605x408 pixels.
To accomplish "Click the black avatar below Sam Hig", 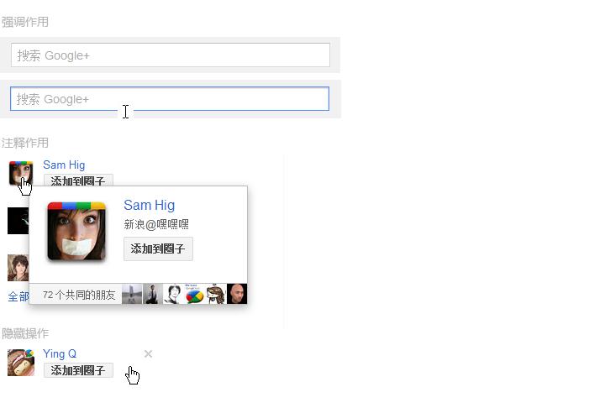I will coord(18,221).
